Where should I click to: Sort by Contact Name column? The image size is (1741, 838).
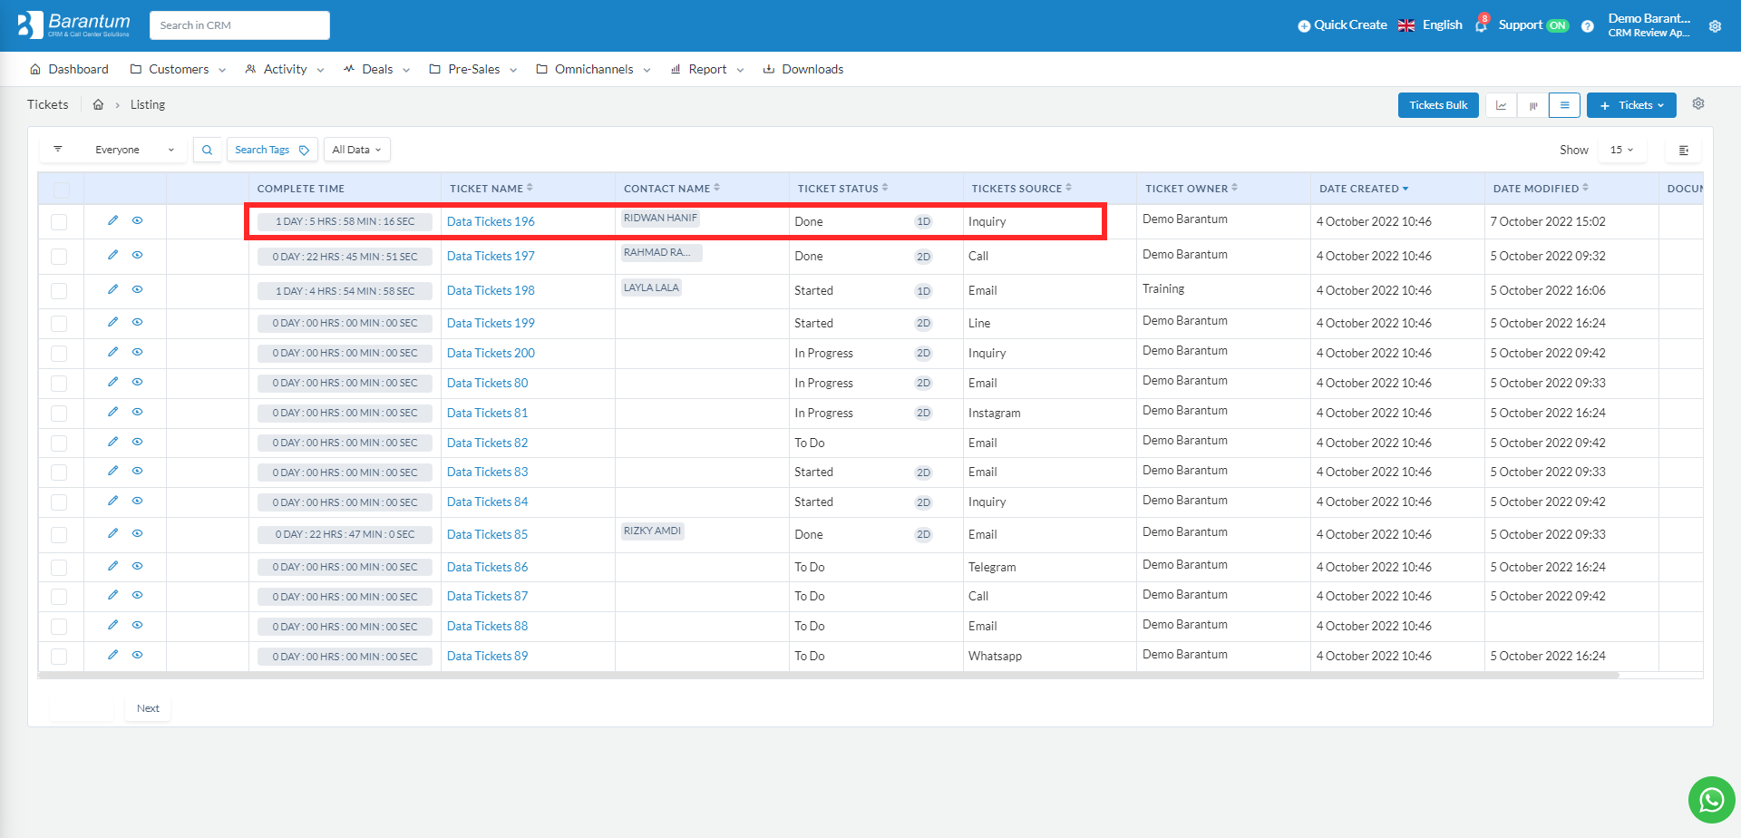click(672, 189)
